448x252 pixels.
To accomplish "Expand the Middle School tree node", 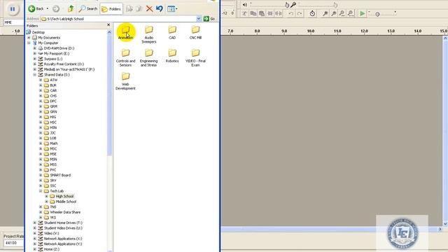I will coord(47,202).
